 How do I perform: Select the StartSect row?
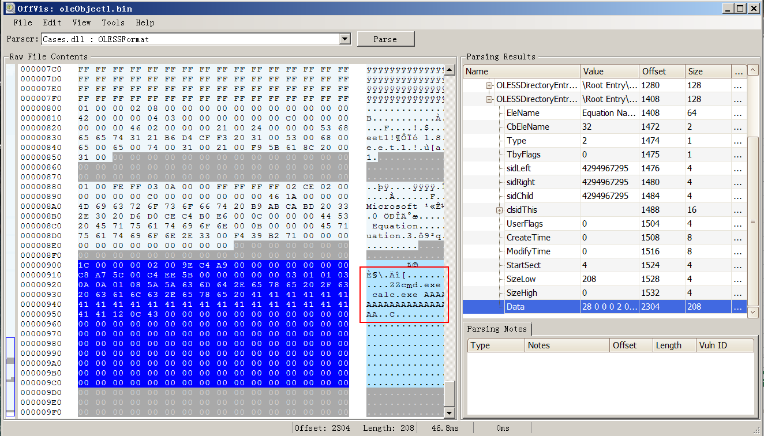pyautogui.click(x=605, y=265)
